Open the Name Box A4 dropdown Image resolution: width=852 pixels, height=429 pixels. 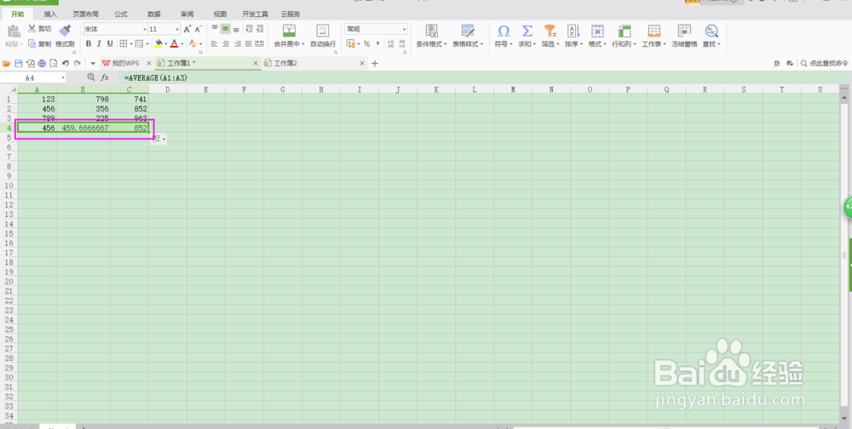[x=63, y=78]
